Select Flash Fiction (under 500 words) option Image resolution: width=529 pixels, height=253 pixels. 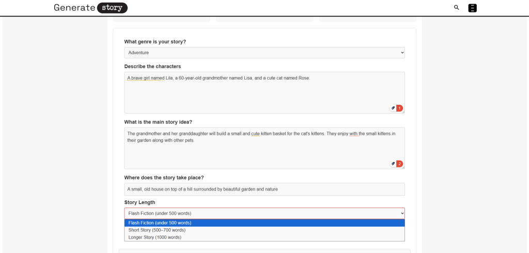click(x=264, y=223)
